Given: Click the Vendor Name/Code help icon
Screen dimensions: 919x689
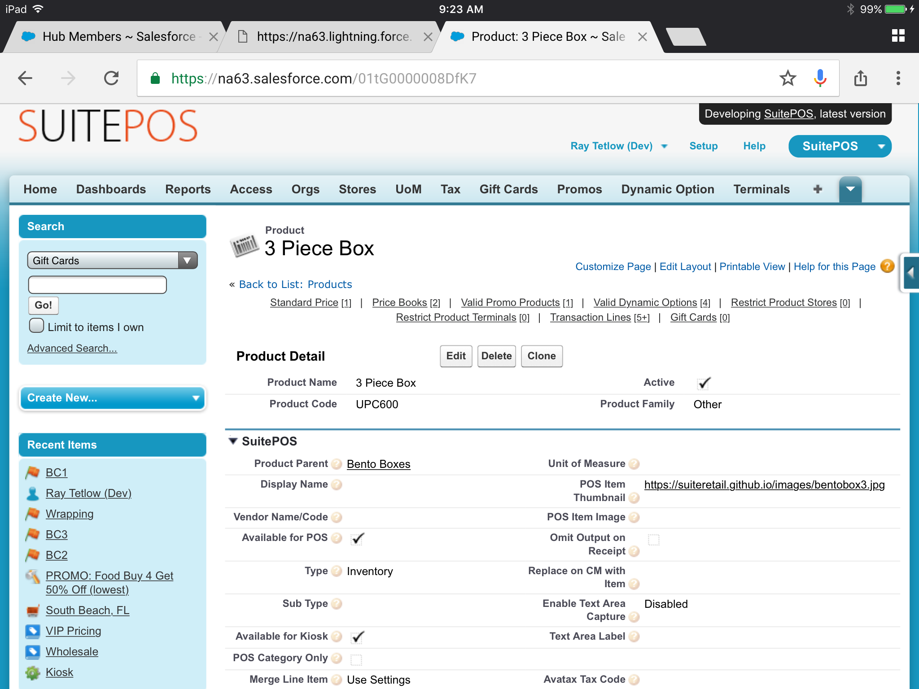Looking at the screenshot, I should point(337,518).
